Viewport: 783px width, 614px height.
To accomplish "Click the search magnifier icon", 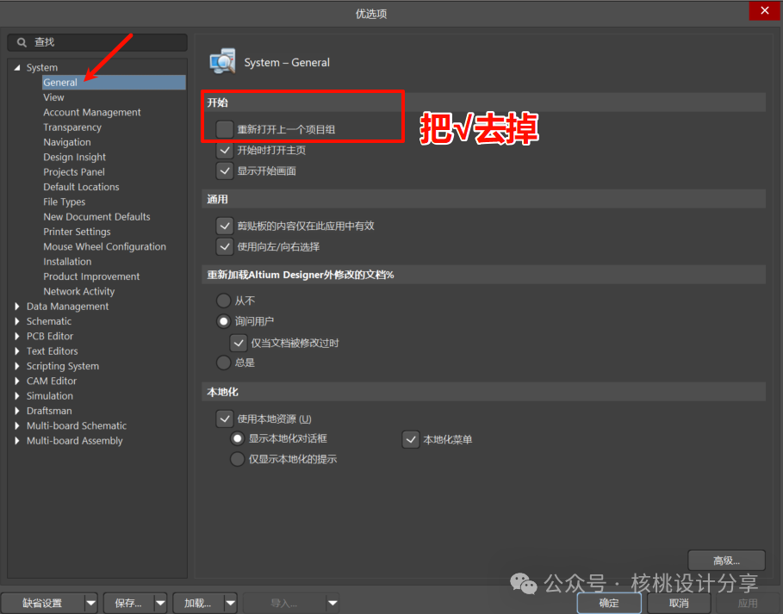I will click(22, 42).
